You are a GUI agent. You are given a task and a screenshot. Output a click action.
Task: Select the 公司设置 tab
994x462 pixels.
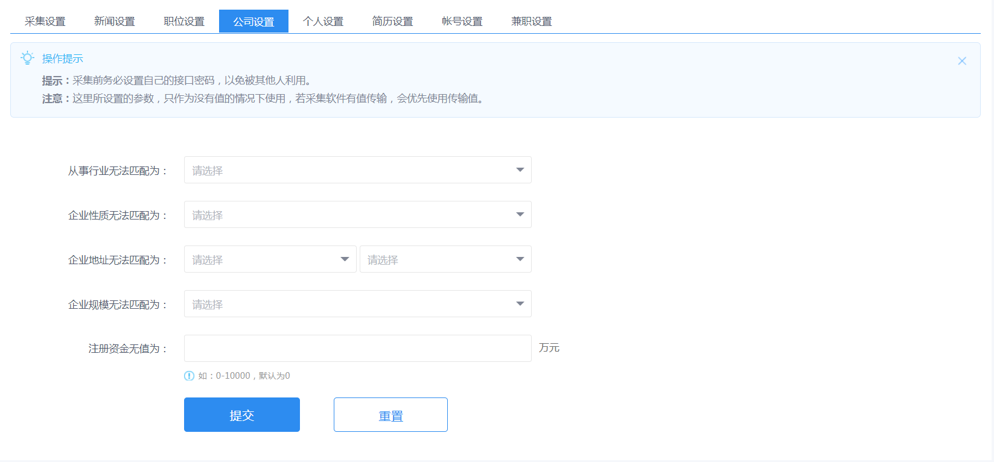point(253,21)
